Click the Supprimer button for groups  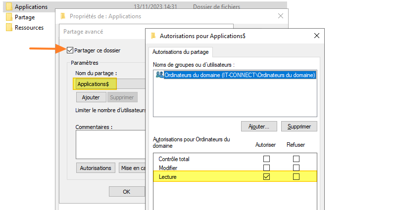299,126
